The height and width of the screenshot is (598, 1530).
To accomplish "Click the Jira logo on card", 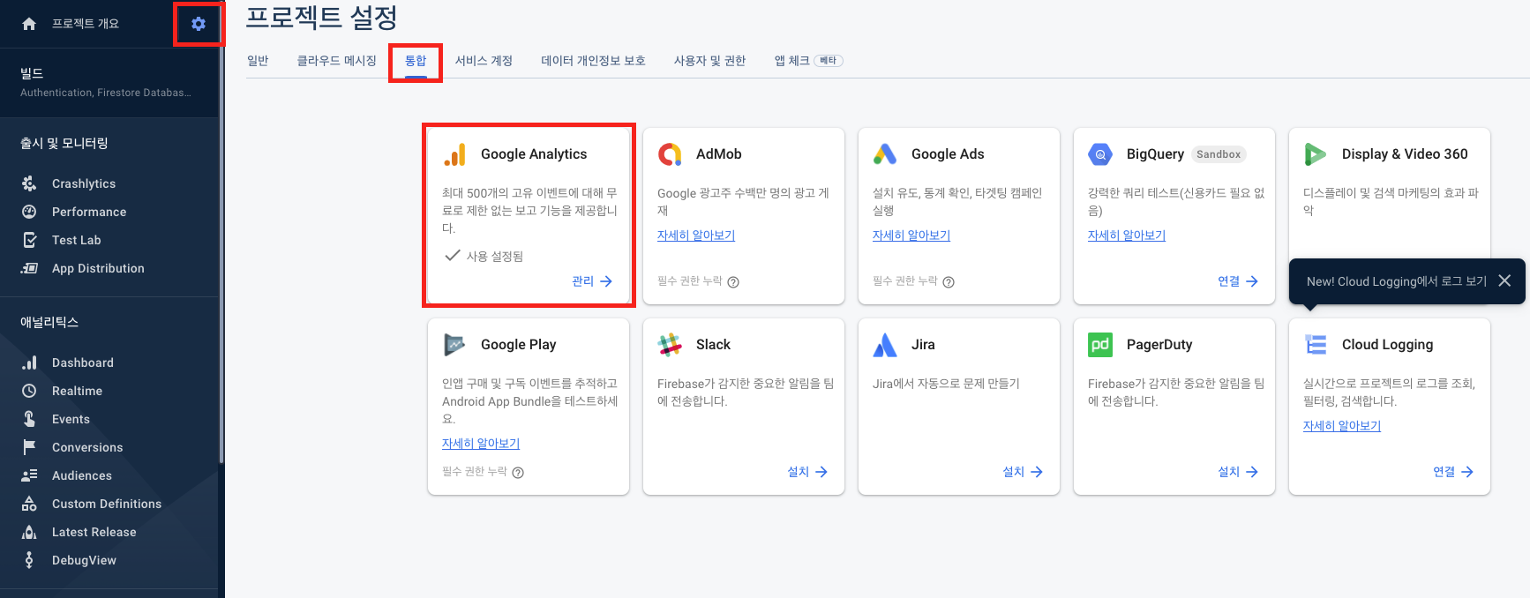I will [x=885, y=345].
